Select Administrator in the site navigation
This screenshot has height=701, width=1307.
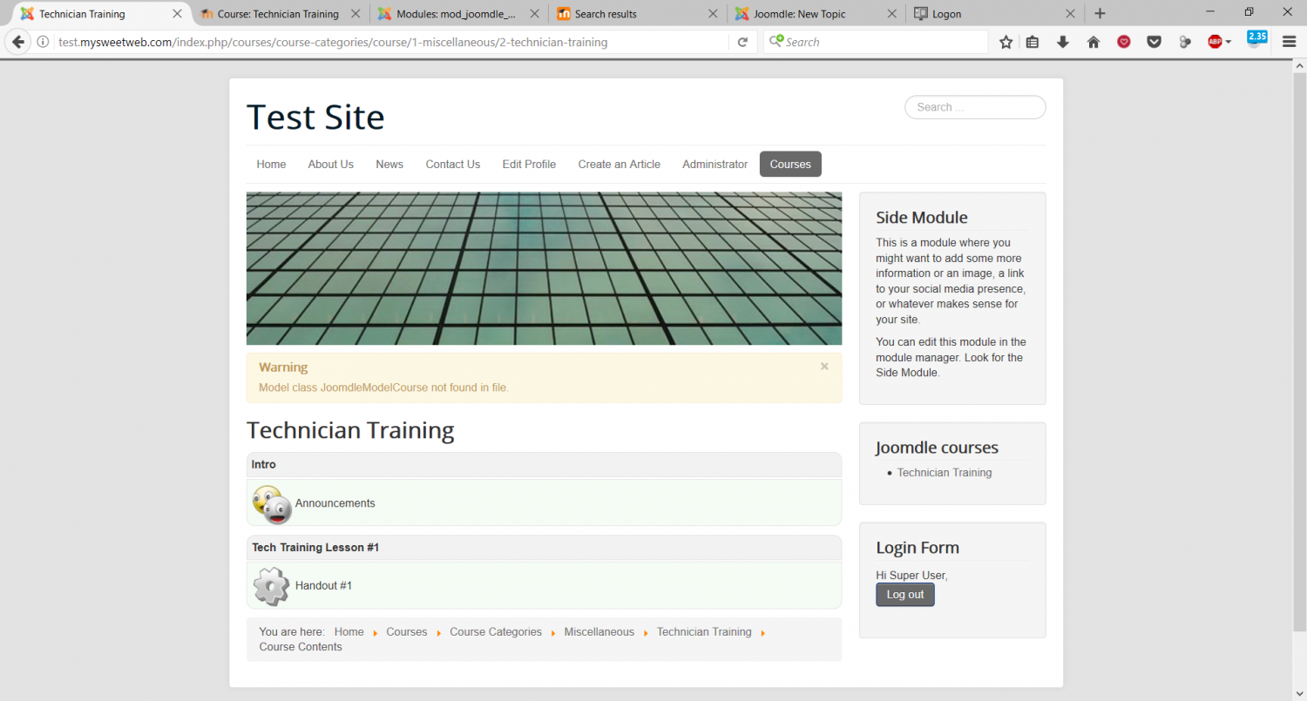coord(714,164)
